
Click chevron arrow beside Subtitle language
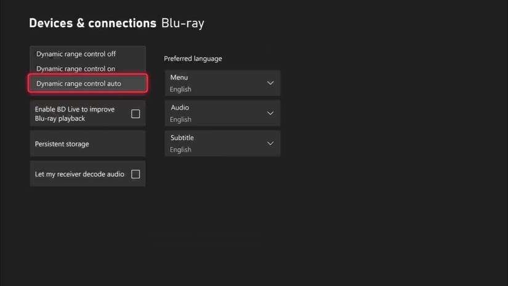click(270, 144)
